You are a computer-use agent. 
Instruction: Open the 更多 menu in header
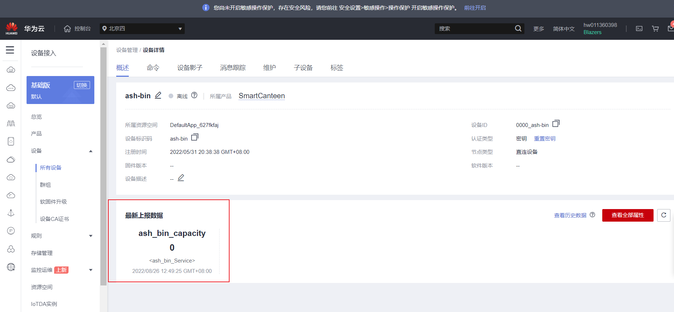(x=538, y=29)
